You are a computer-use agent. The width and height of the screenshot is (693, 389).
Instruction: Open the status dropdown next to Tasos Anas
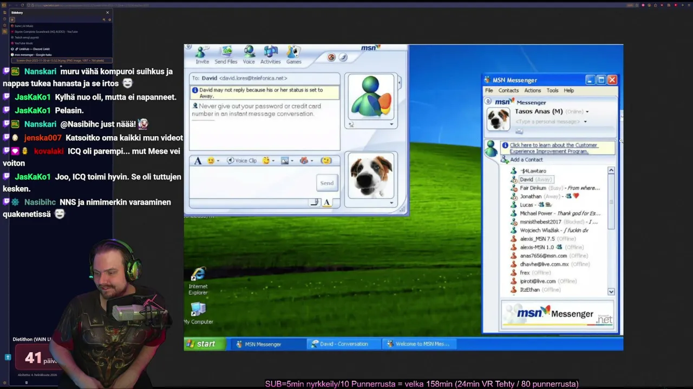587,112
